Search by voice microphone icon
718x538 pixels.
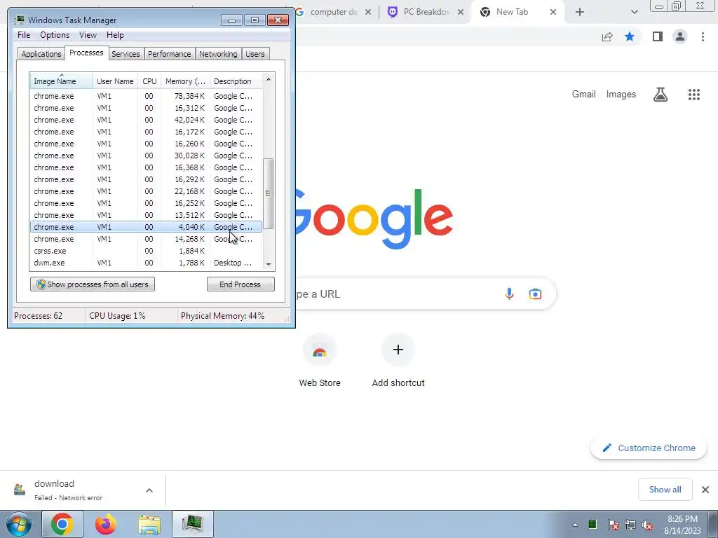(x=509, y=294)
